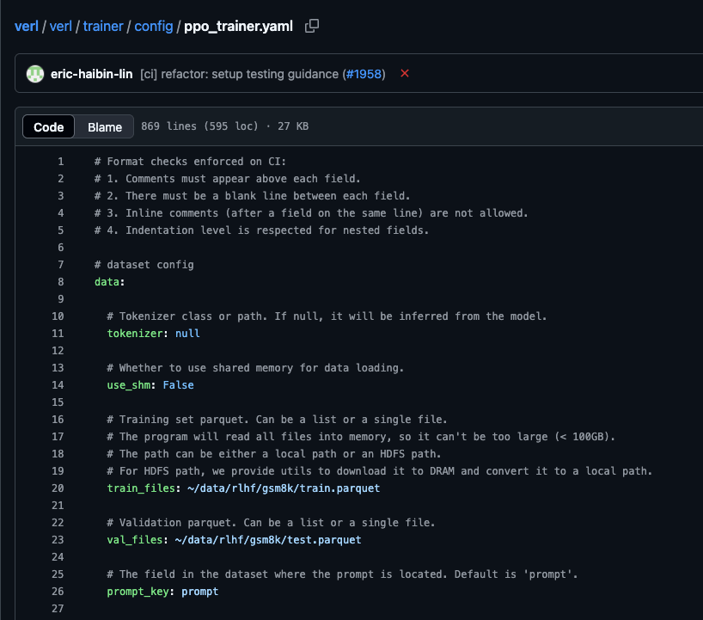This screenshot has width=703, height=620.
Task: Open eric-haibin-lin author profile link
Action: point(91,74)
